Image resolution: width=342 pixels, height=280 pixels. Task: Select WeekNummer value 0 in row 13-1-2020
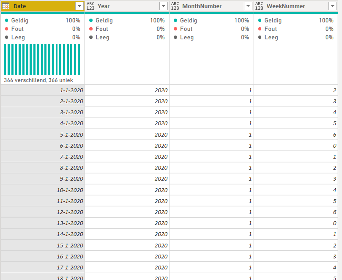tap(296, 223)
